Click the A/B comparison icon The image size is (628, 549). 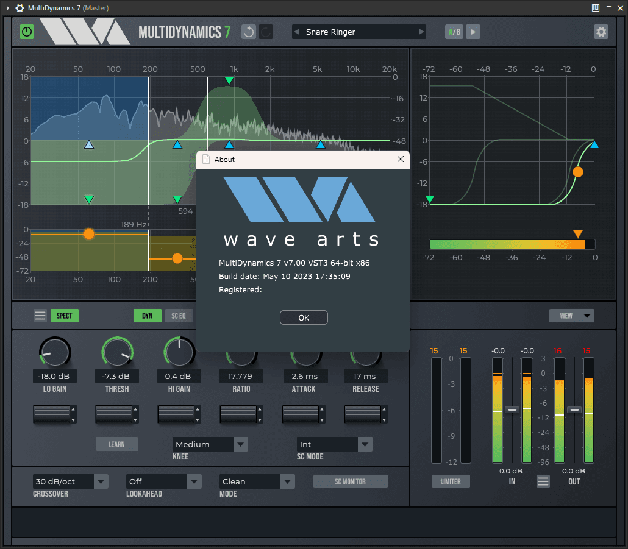click(x=454, y=31)
